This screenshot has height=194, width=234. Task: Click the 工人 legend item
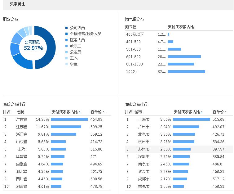[73, 58]
